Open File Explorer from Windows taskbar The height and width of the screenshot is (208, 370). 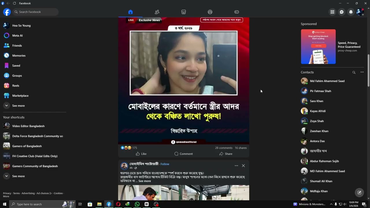pos(99,204)
